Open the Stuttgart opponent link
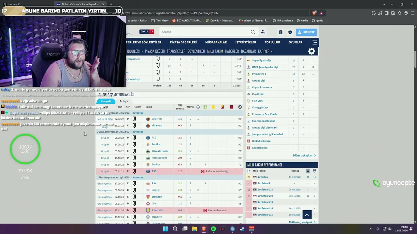Screen dimensions: 417x234 pos(157,197)
